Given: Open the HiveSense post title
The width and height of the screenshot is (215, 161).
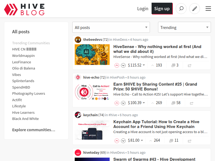Looking at the screenshot, I should coord(157,49).
